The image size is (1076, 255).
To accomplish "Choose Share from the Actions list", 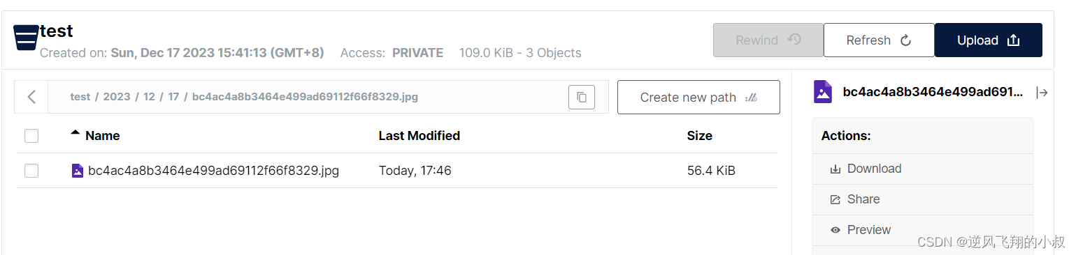I will click(923, 199).
